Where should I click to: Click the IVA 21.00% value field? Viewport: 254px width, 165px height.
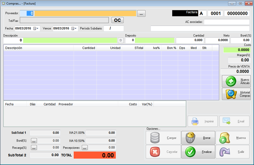[101, 133]
